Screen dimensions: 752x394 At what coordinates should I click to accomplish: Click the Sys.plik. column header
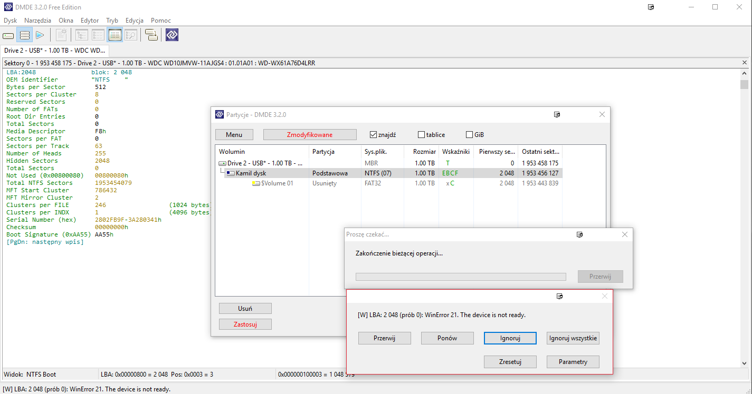[x=382, y=152]
